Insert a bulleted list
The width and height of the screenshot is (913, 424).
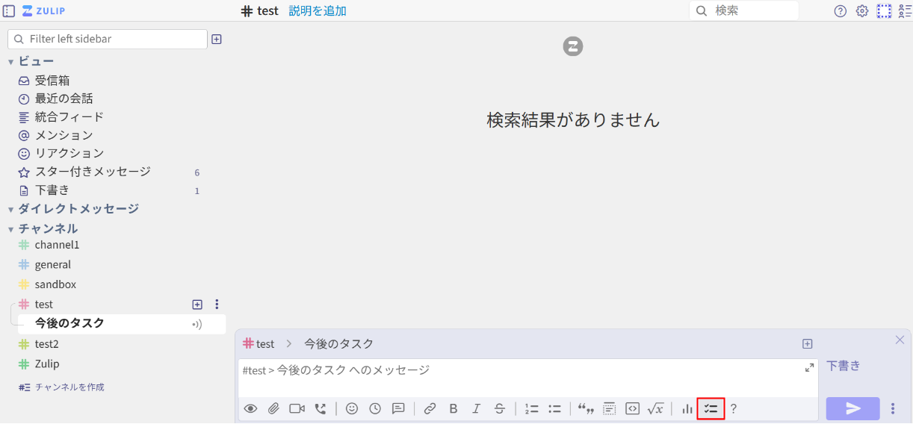pyautogui.click(x=554, y=408)
